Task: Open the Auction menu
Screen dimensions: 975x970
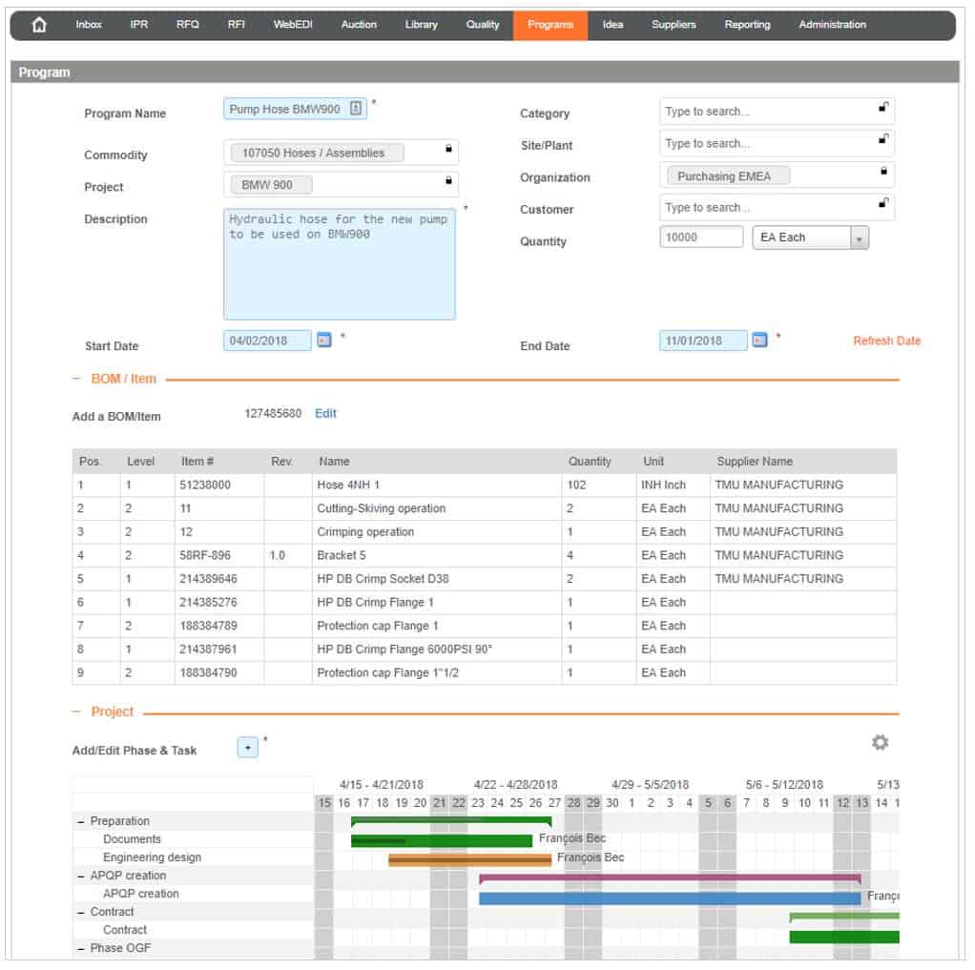Action: (361, 25)
